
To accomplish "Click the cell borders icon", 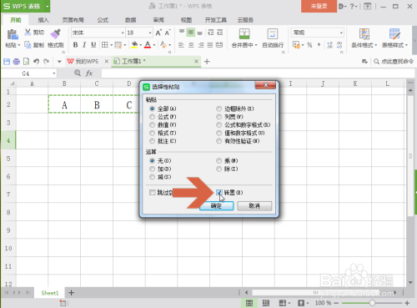I will (x=104, y=45).
